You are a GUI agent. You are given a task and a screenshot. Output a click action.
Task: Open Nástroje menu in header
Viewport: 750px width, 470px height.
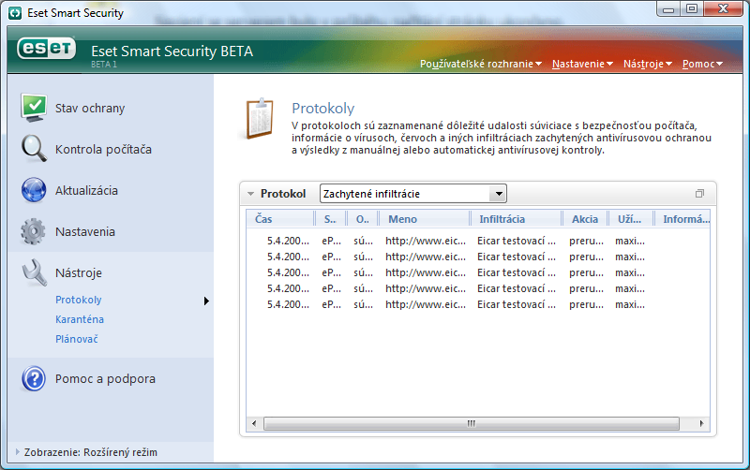click(x=648, y=64)
